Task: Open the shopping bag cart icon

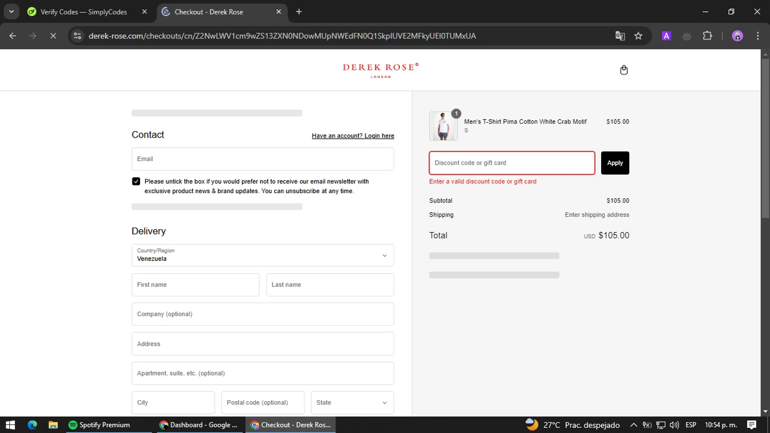Action: (624, 70)
